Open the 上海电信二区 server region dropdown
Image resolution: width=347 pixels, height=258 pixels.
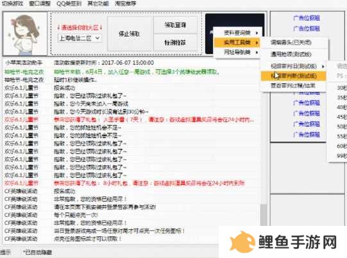[x=80, y=39]
